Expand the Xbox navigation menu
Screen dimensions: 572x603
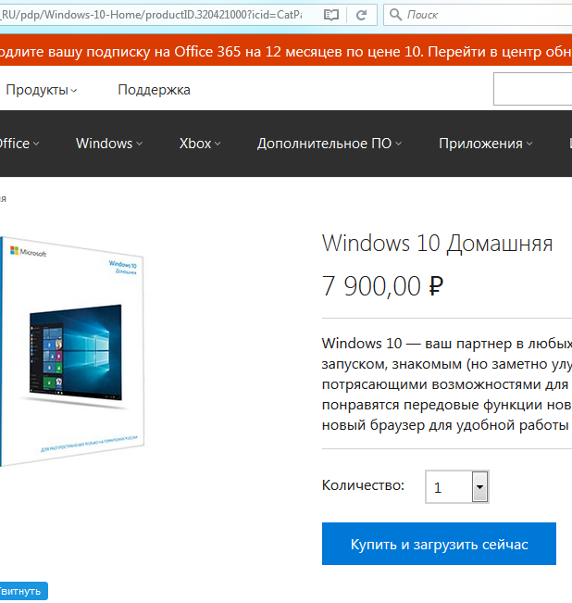tap(200, 144)
